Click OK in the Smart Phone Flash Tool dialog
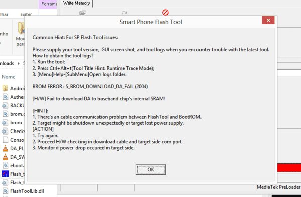301x197 pixels. coord(151,169)
